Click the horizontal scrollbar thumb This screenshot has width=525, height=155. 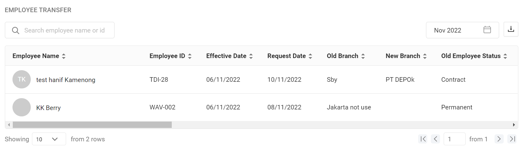[x=92, y=125]
